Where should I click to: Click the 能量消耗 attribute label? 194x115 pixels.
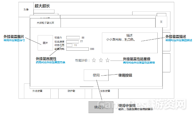[59, 49]
